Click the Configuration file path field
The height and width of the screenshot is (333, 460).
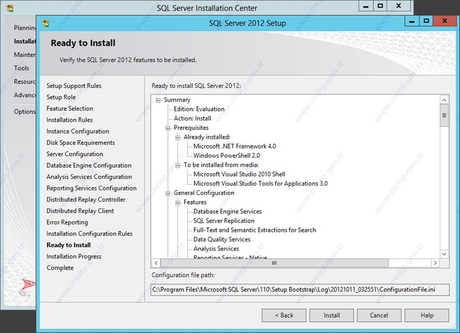click(300, 290)
